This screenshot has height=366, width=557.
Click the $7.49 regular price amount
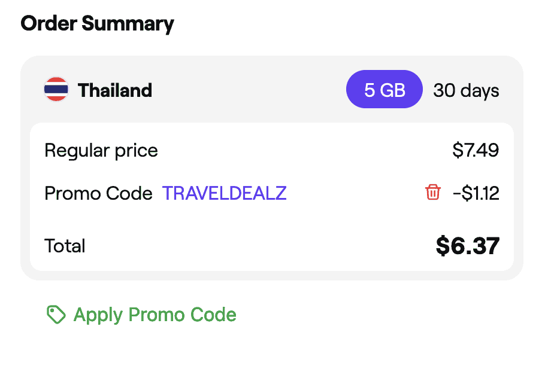coord(476,150)
